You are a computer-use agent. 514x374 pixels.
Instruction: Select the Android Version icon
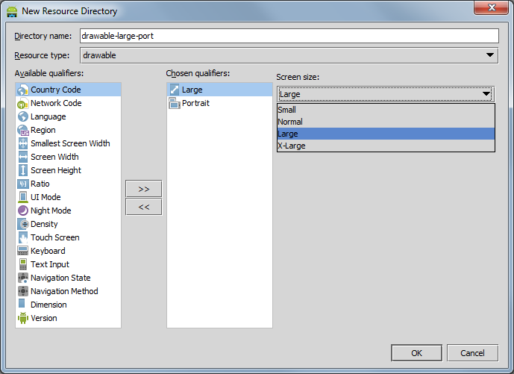23,318
